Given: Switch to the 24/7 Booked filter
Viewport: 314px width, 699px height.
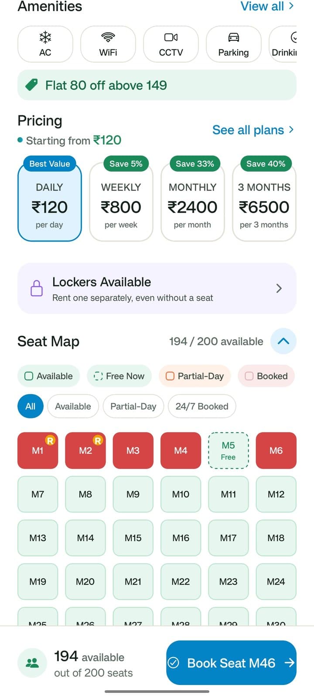Looking at the screenshot, I should pos(202,406).
